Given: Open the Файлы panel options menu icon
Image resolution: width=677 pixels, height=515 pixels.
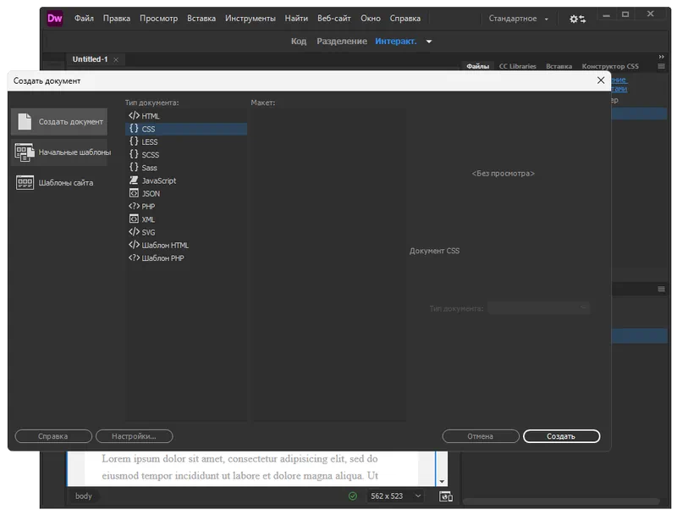Looking at the screenshot, I should (661, 66).
